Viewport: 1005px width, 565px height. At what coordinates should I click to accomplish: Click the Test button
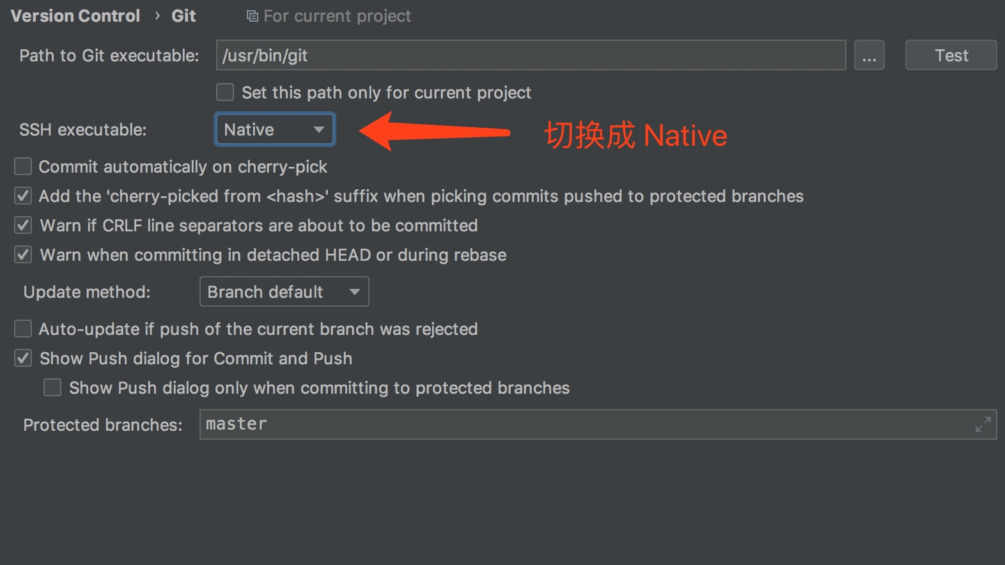point(951,56)
